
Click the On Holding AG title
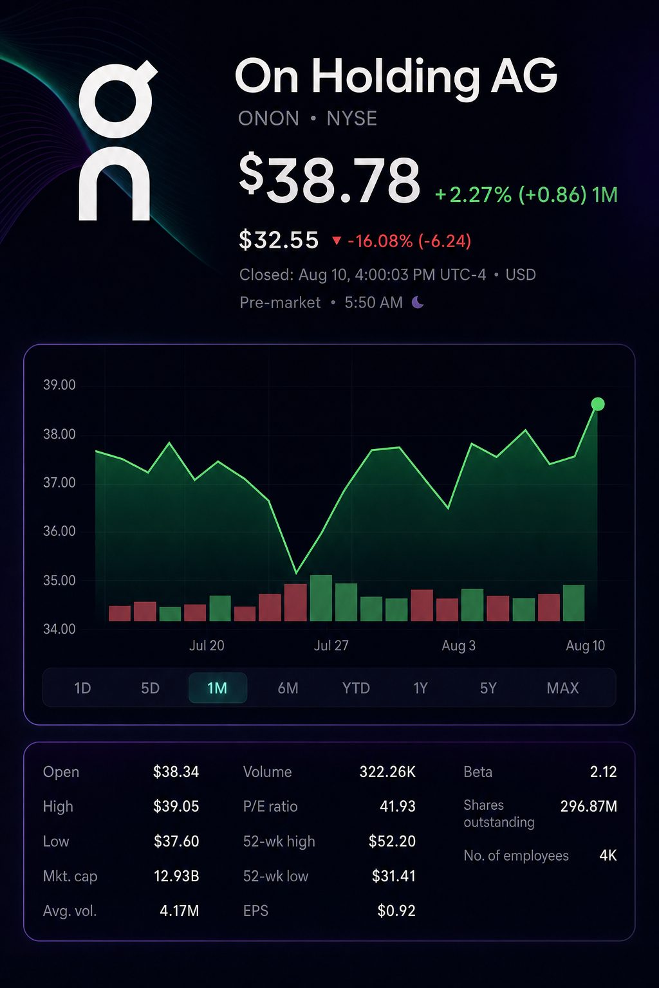pos(396,77)
